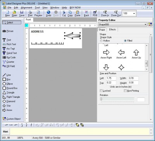The width and height of the screenshot is (155, 141).
Task: Click the Paste toolbar icon
Action: pyautogui.click(x=77, y=14)
